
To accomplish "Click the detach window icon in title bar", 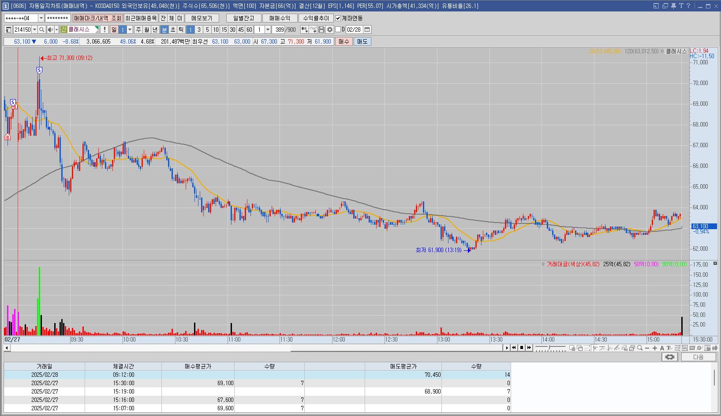I will pos(665,6).
